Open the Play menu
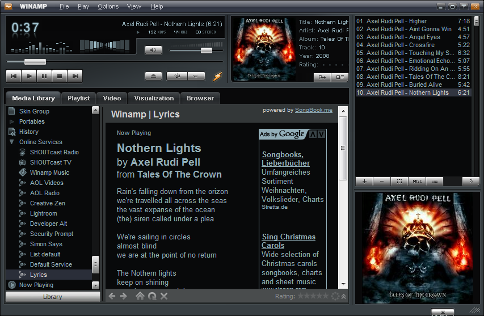 [x=83, y=6]
